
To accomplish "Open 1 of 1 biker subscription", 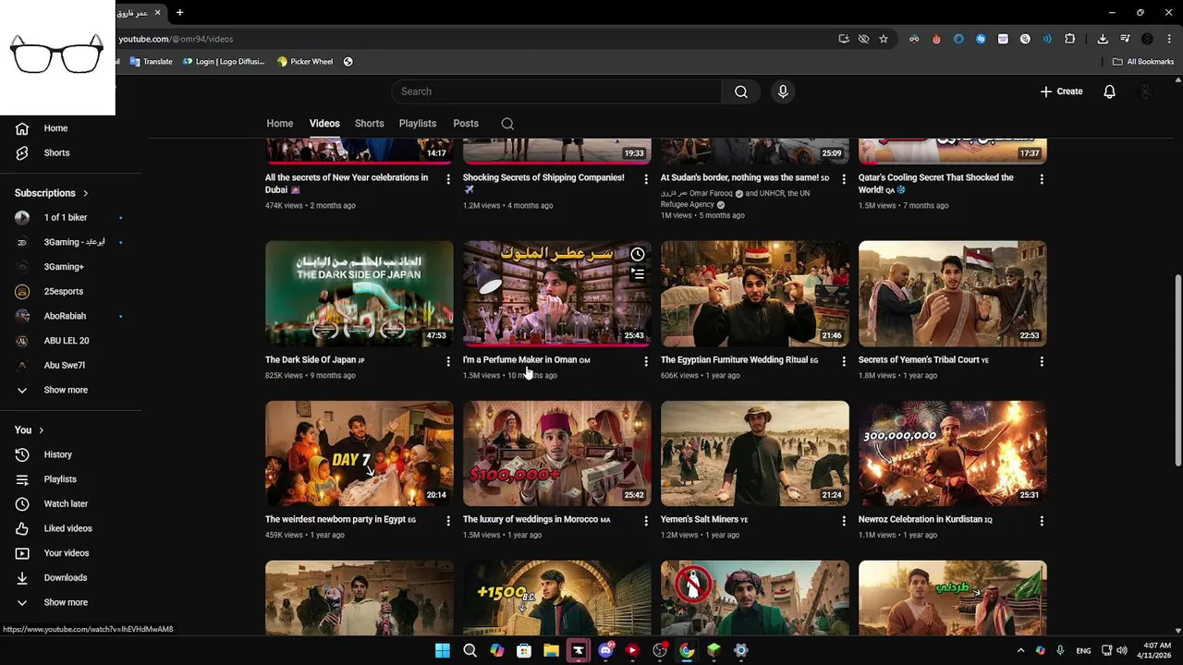I will point(70,218).
